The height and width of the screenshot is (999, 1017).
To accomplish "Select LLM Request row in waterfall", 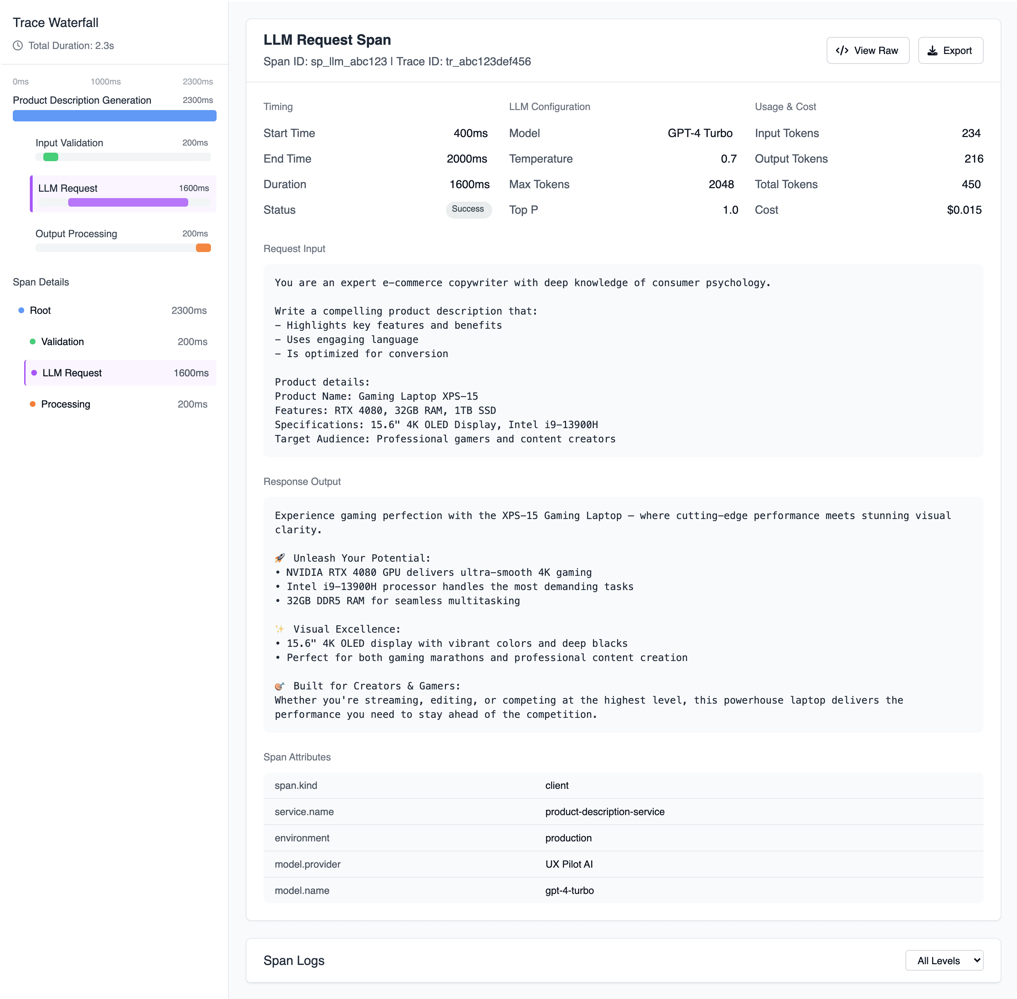I will click(x=123, y=193).
